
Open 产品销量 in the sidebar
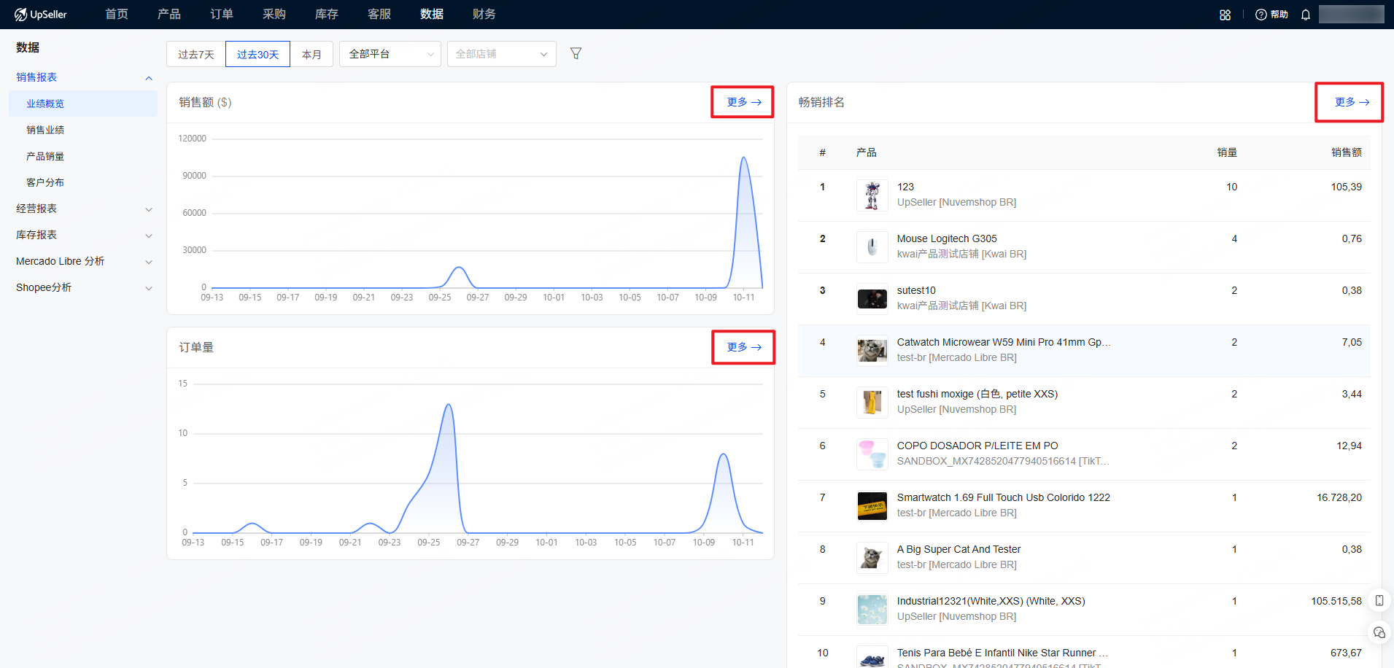tap(45, 156)
